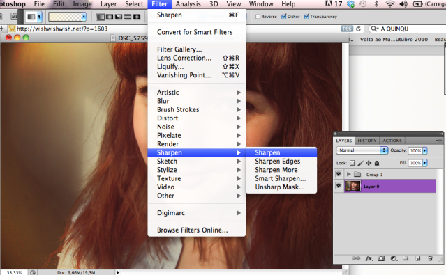The width and height of the screenshot is (446, 275).
Task: Open Vanishing Point... filter
Action: point(197,75)
